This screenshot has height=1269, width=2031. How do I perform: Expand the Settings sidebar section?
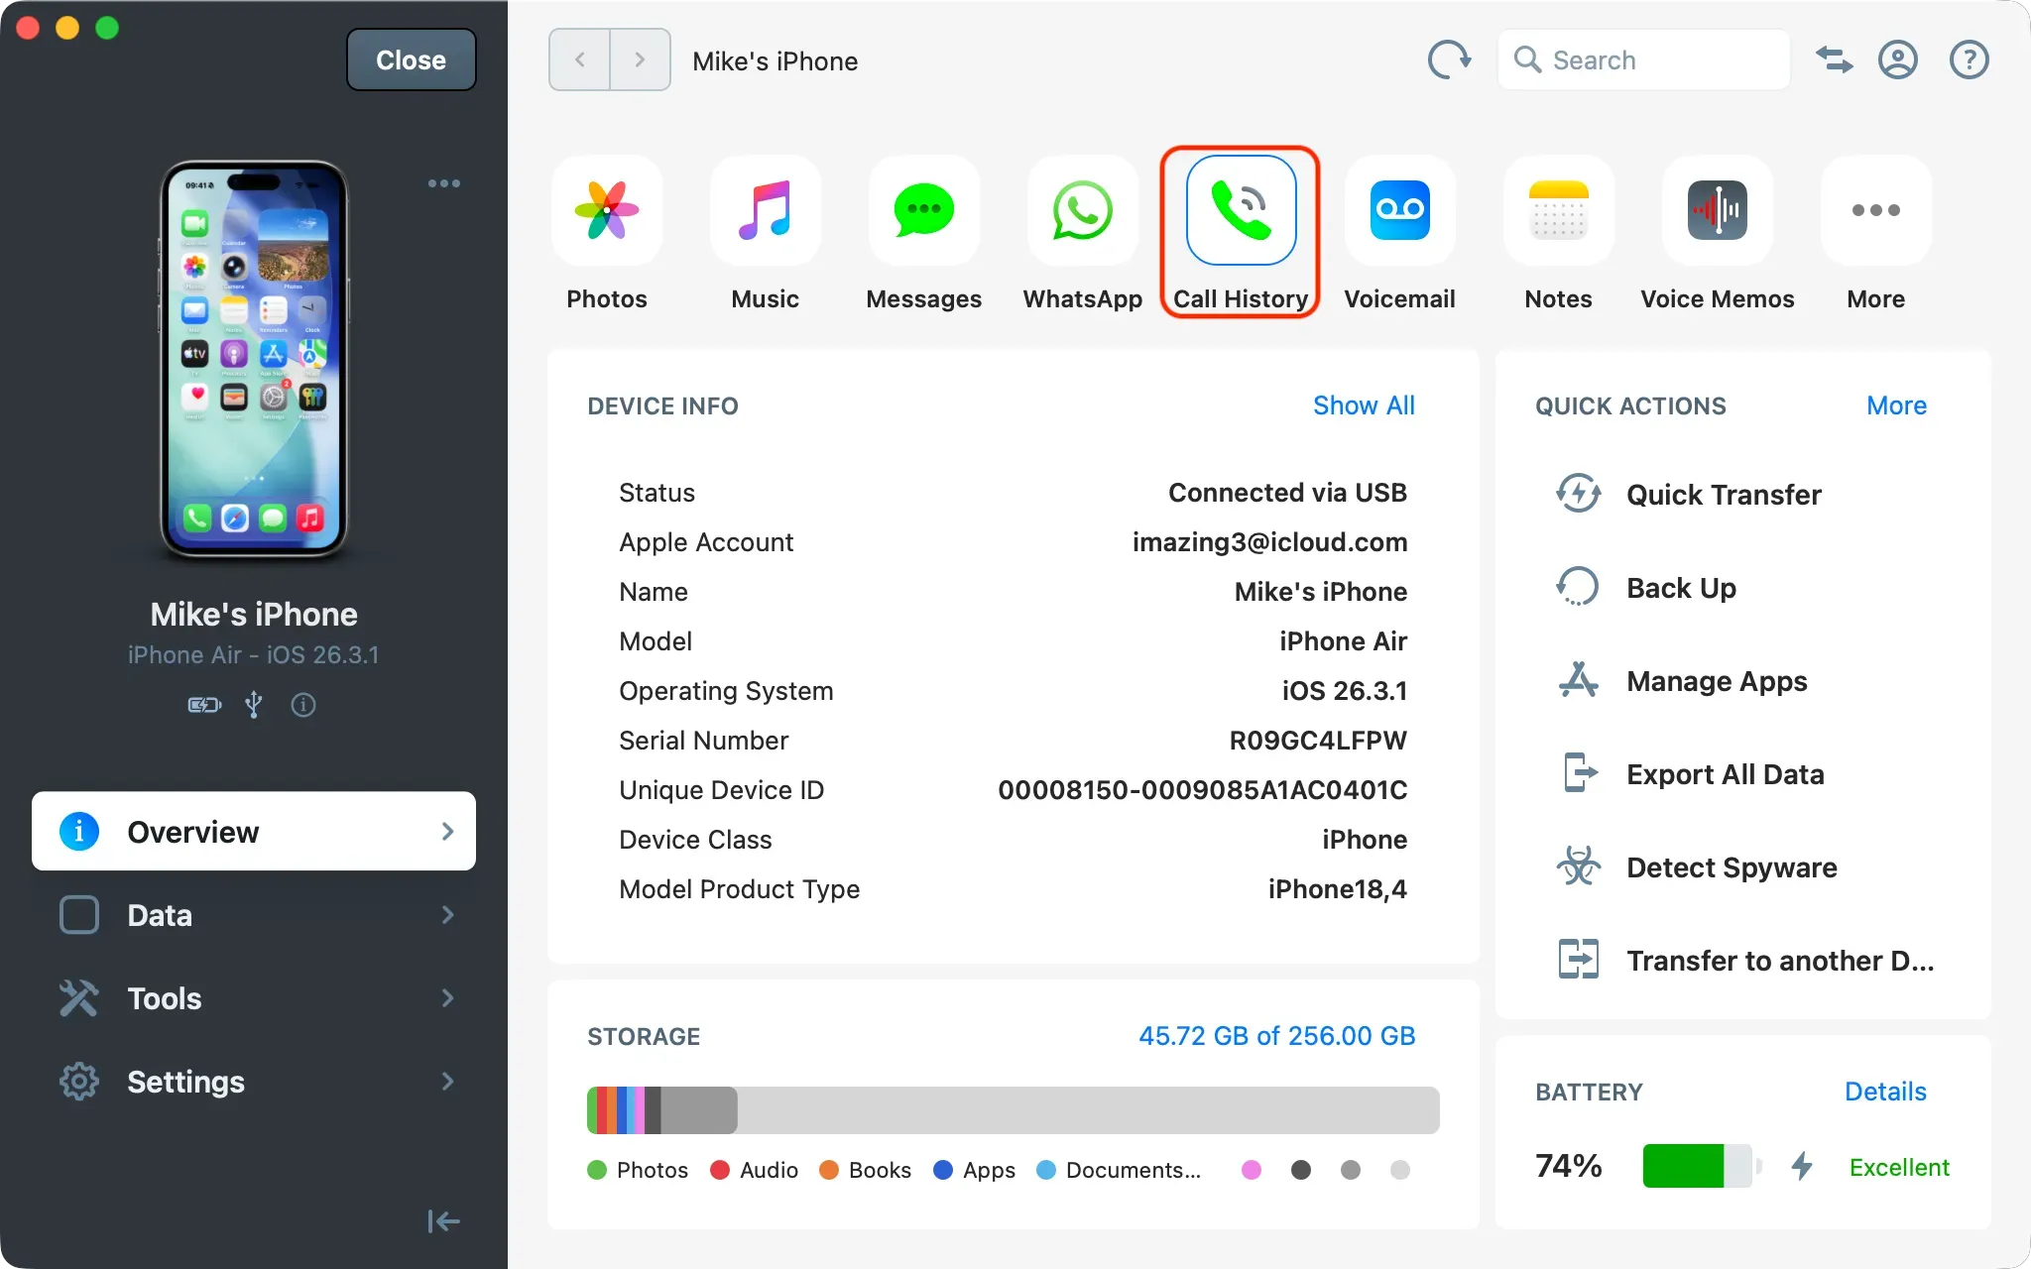pos(253,1081)
